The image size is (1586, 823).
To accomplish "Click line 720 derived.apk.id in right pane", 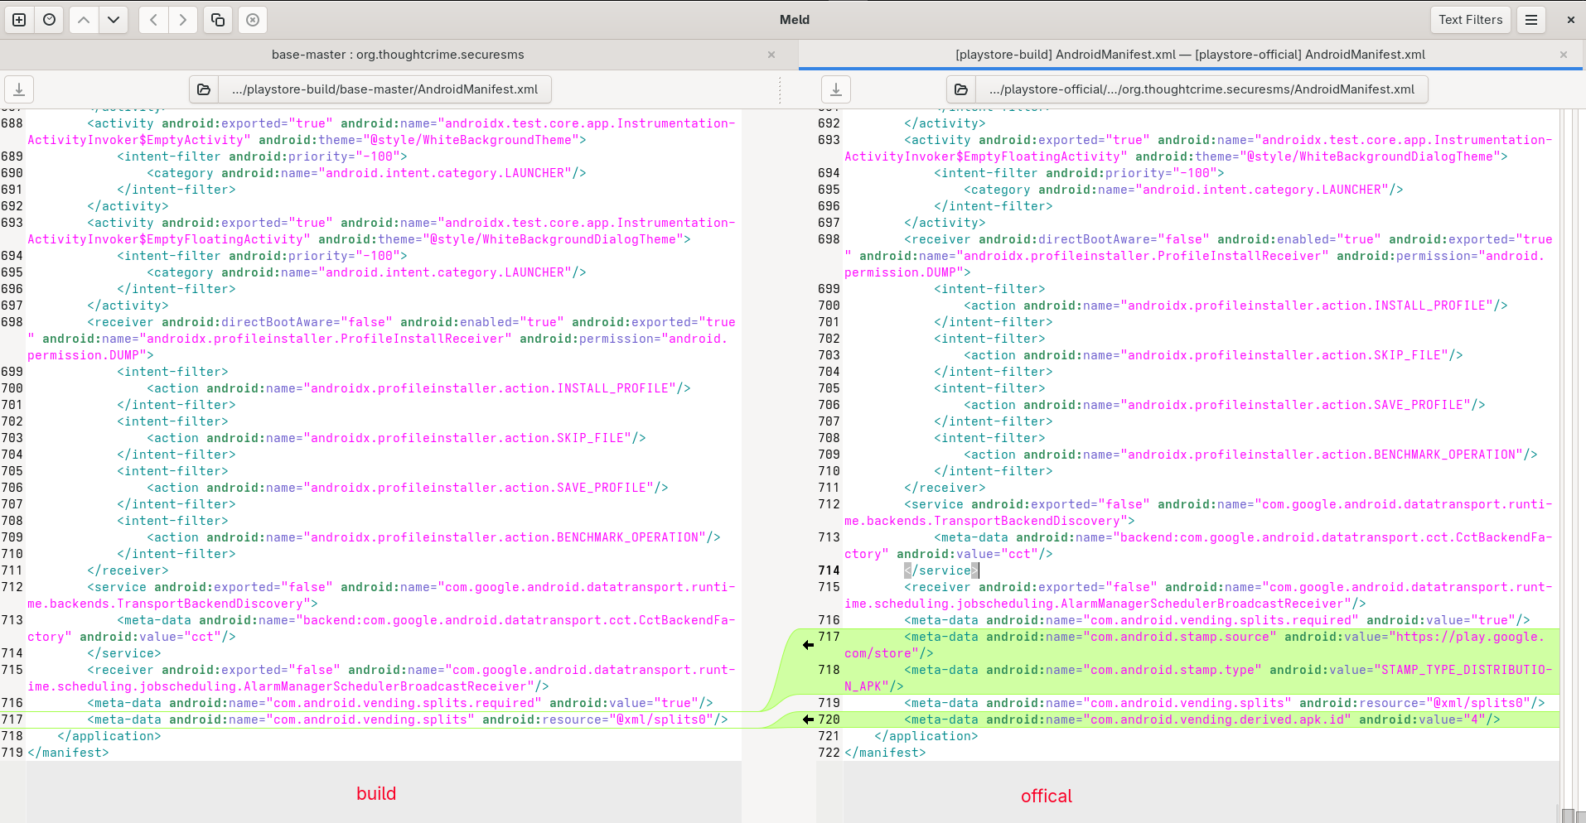I will (x=1202, y=720).
